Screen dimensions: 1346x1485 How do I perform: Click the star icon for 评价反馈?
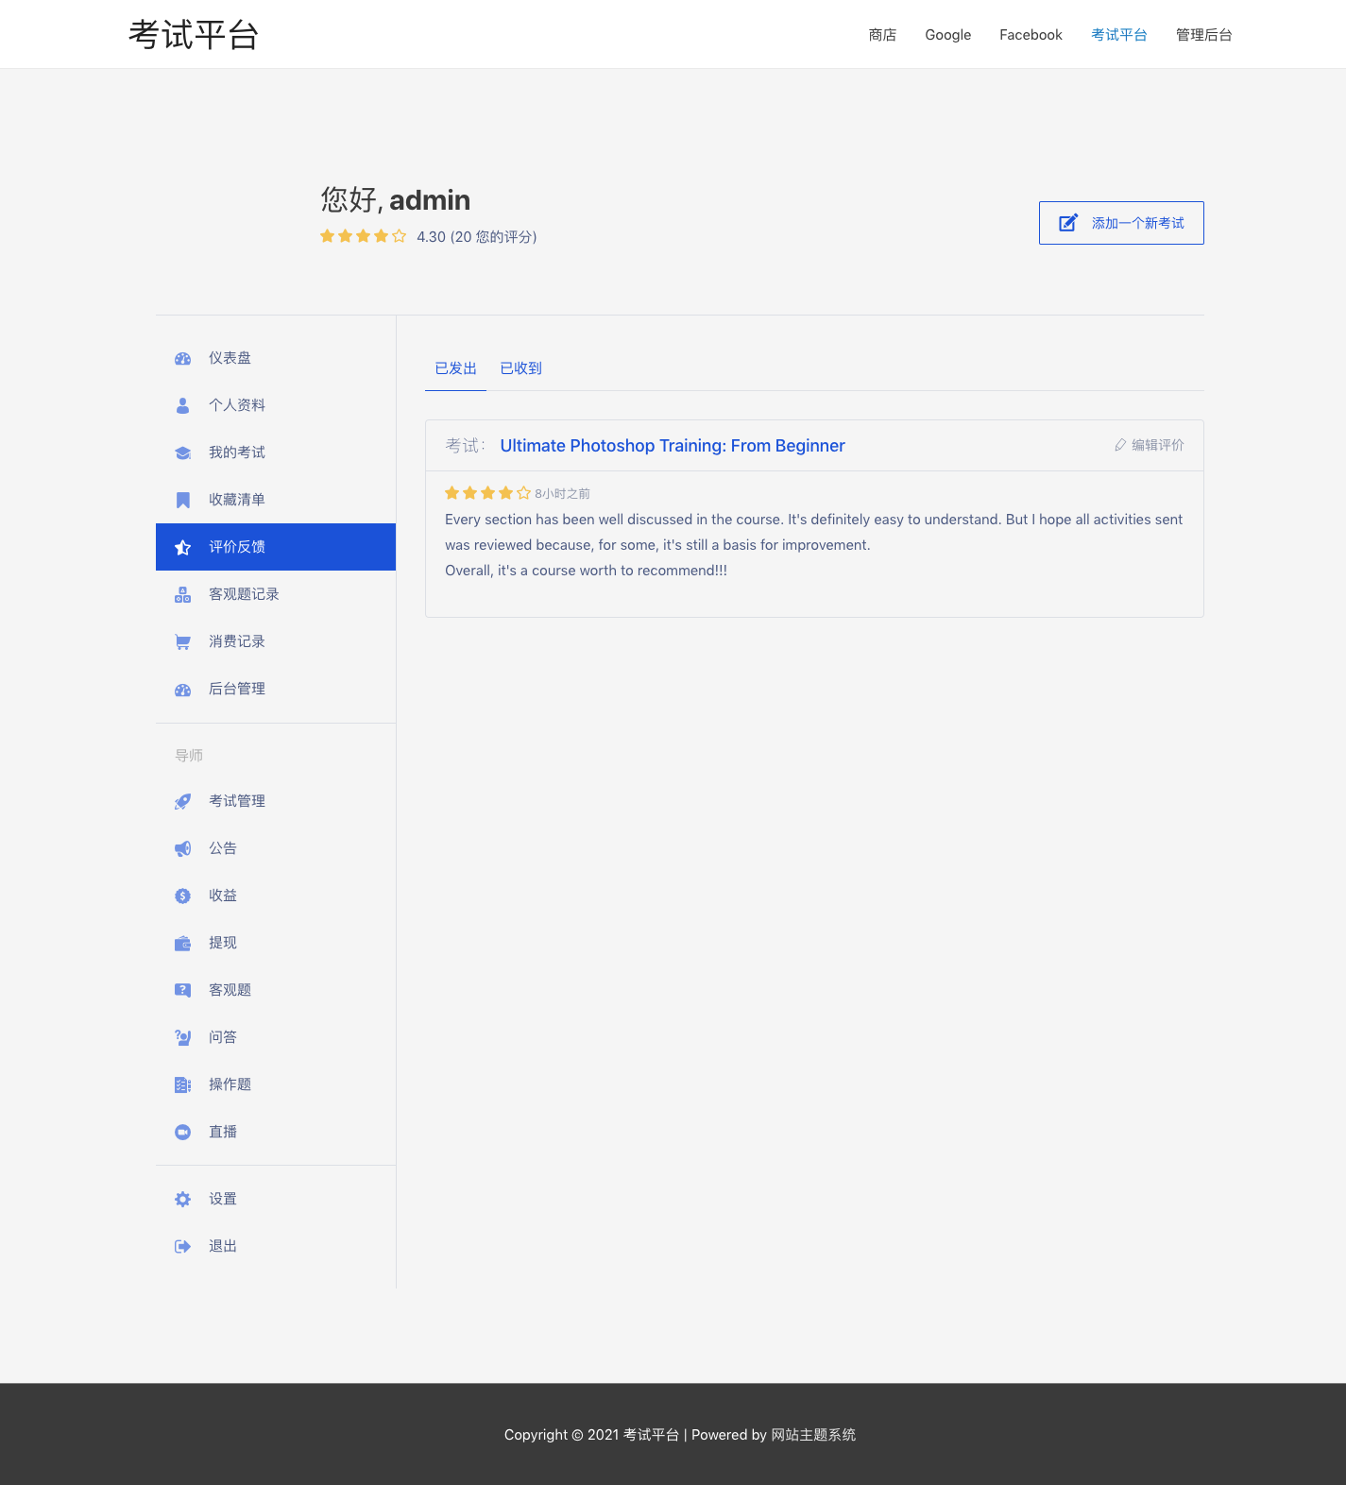pyautogui.click(x=183, y=547)
